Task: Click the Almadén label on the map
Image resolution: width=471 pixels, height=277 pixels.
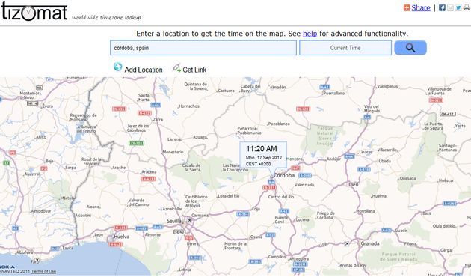Action: pos(278,88)
